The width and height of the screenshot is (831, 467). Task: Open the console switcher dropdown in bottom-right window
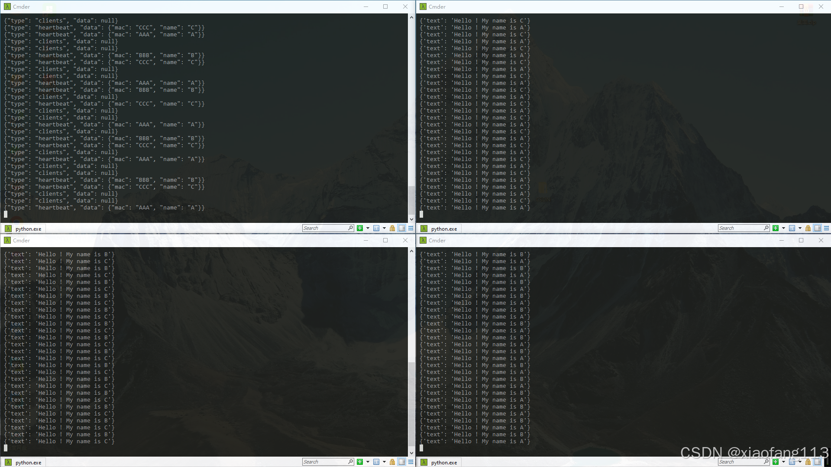[x=800, y=462]
